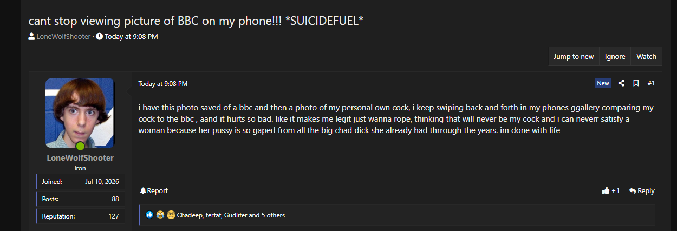Click the post timestamp Today at 9:08 PM

[x=163, y=84]
